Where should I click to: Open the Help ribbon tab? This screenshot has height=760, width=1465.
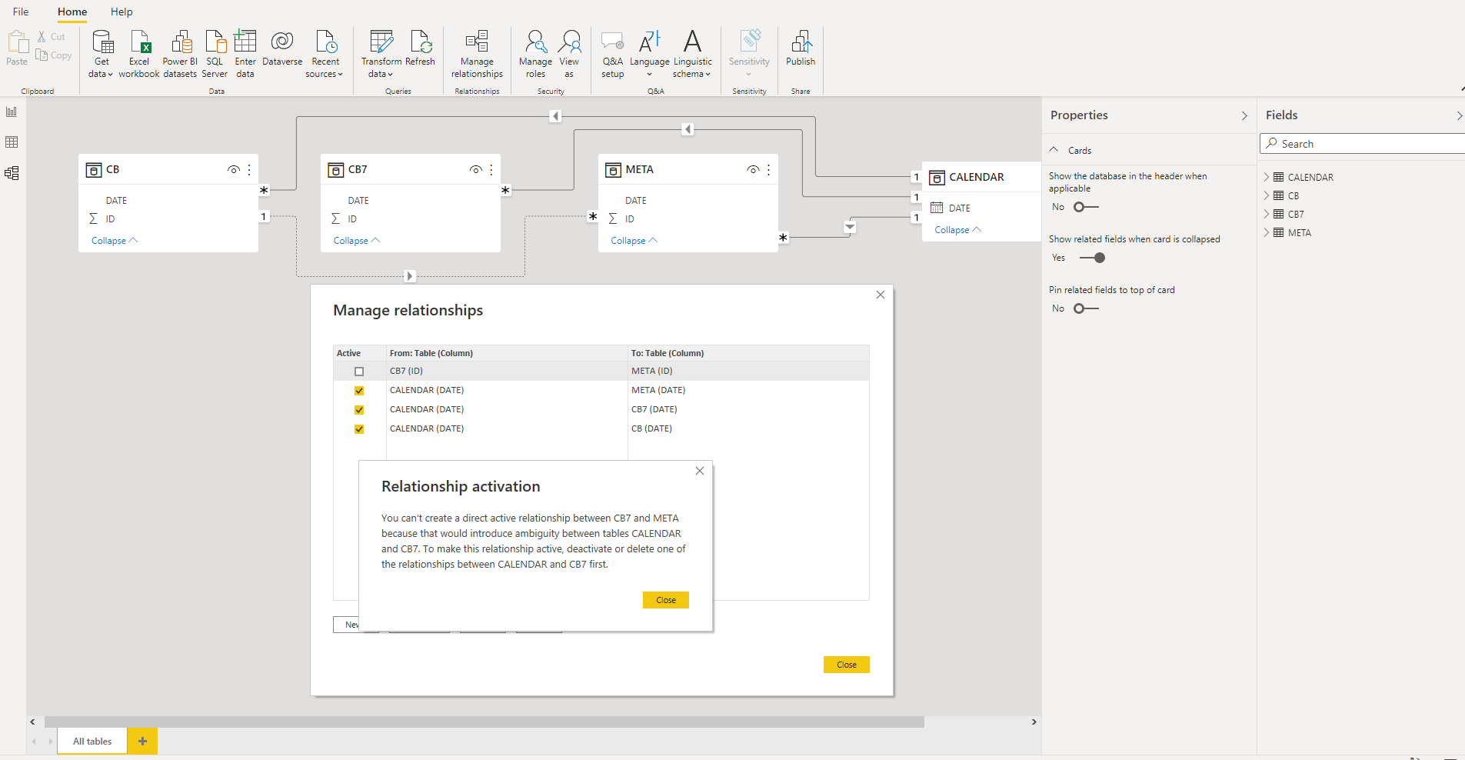(x=122, y=12)
